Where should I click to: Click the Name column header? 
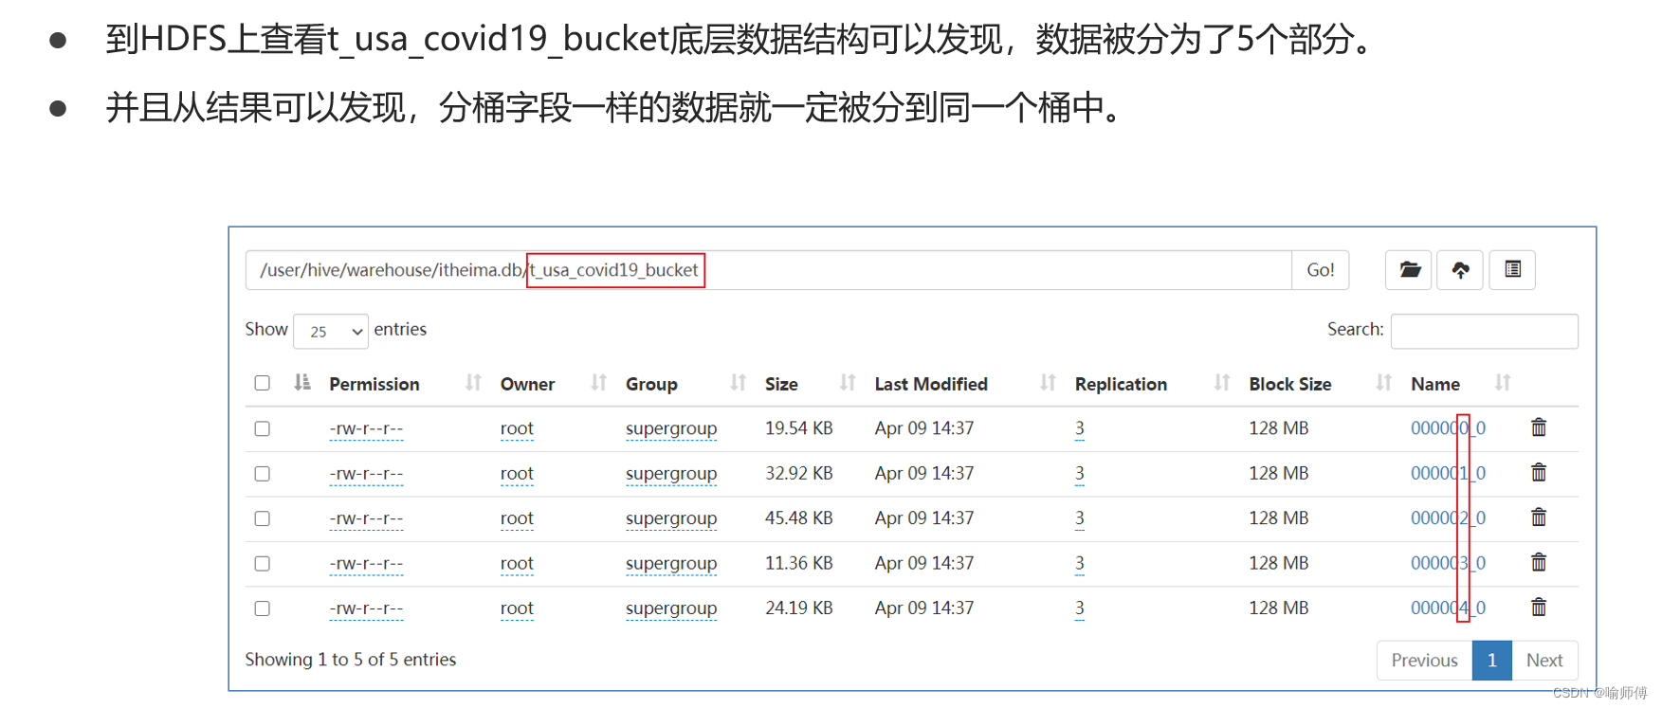pos(1435,384)
